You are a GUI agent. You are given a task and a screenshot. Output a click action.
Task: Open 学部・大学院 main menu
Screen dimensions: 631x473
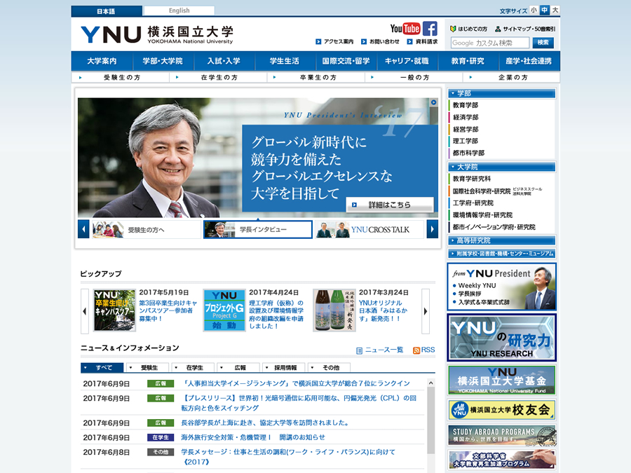pyautogui.click(x=163, y=61)
